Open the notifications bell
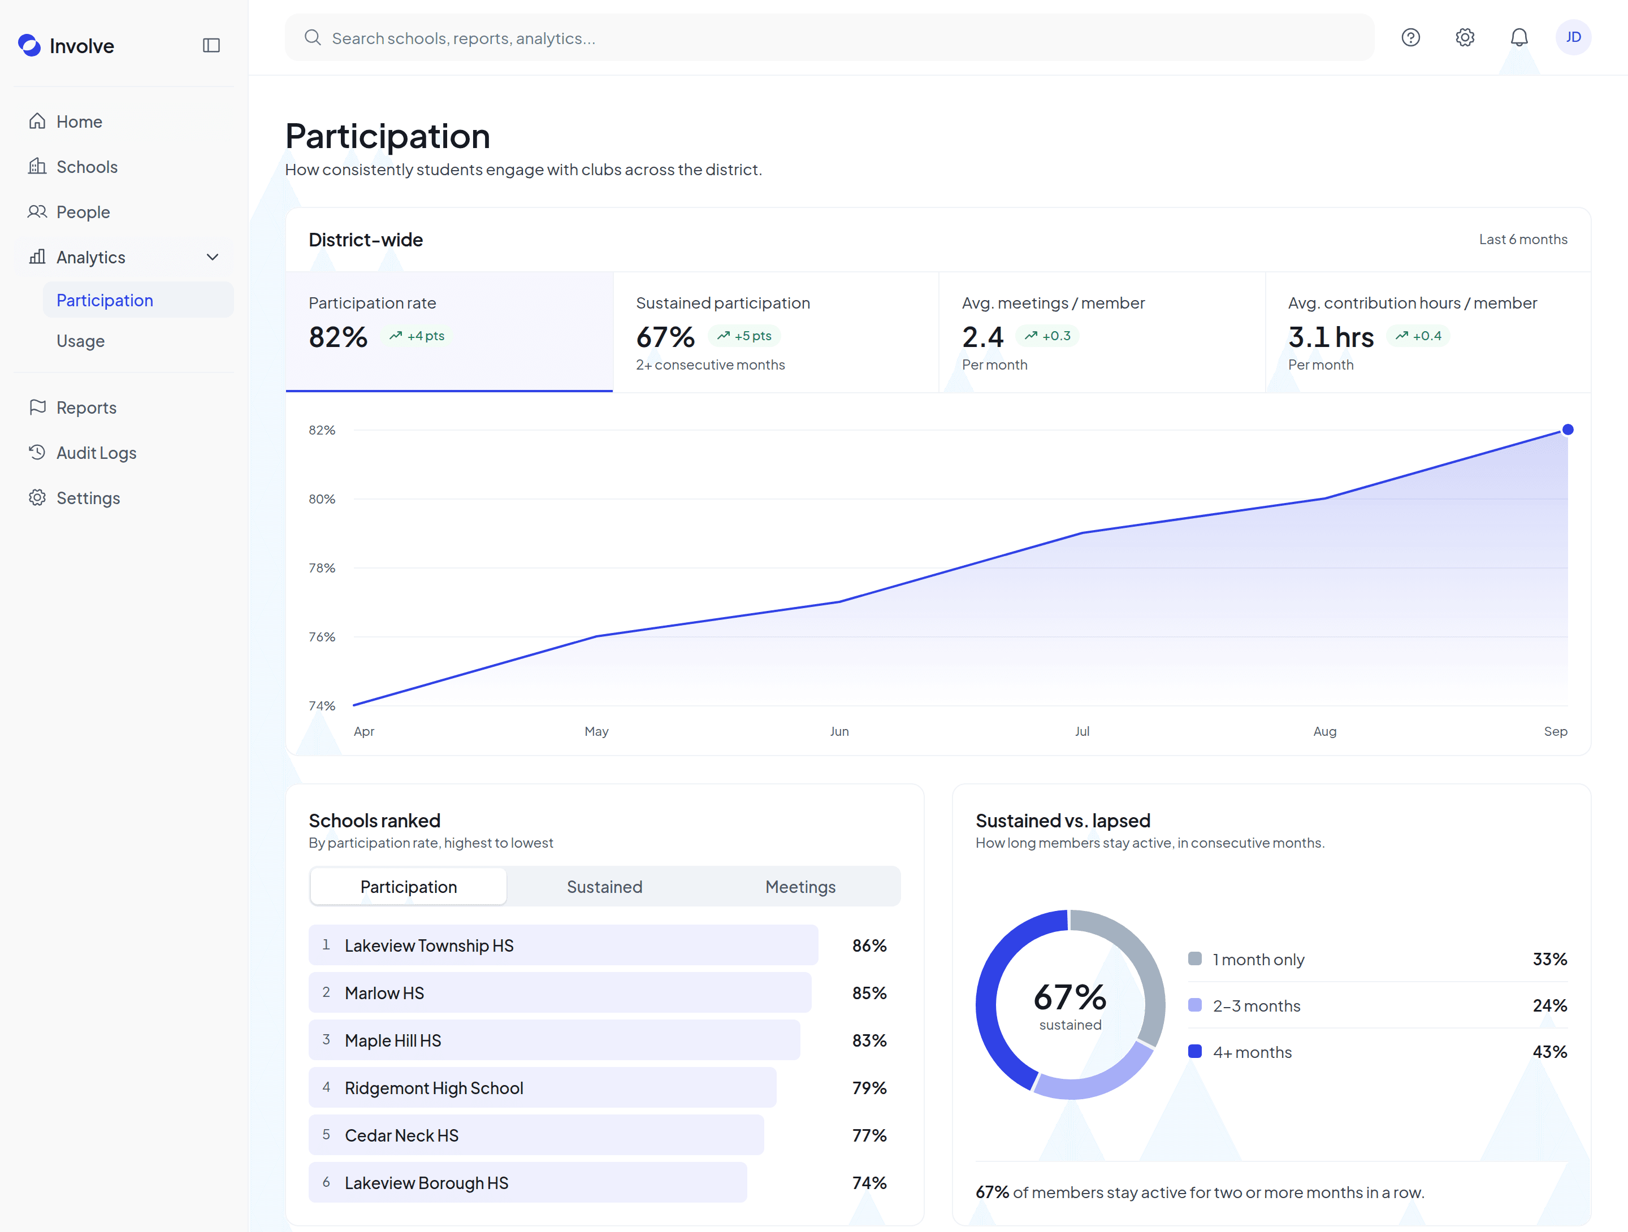Image resolution: width=1628 pixels, height=1232 pixels. pyautogui.click(x=1519, y=37)
